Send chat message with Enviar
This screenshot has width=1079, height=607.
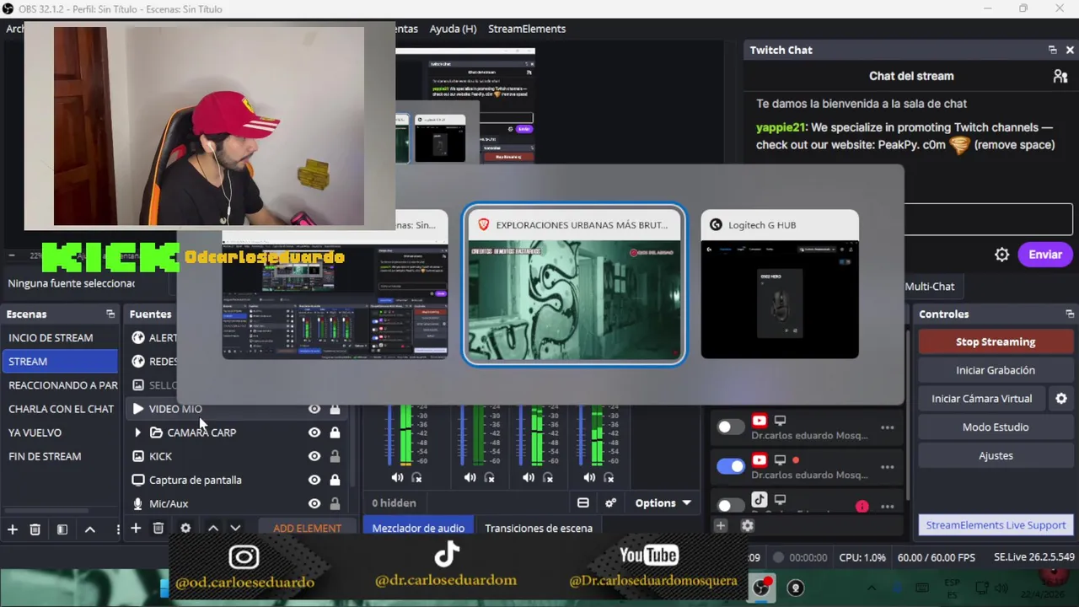1045,255
